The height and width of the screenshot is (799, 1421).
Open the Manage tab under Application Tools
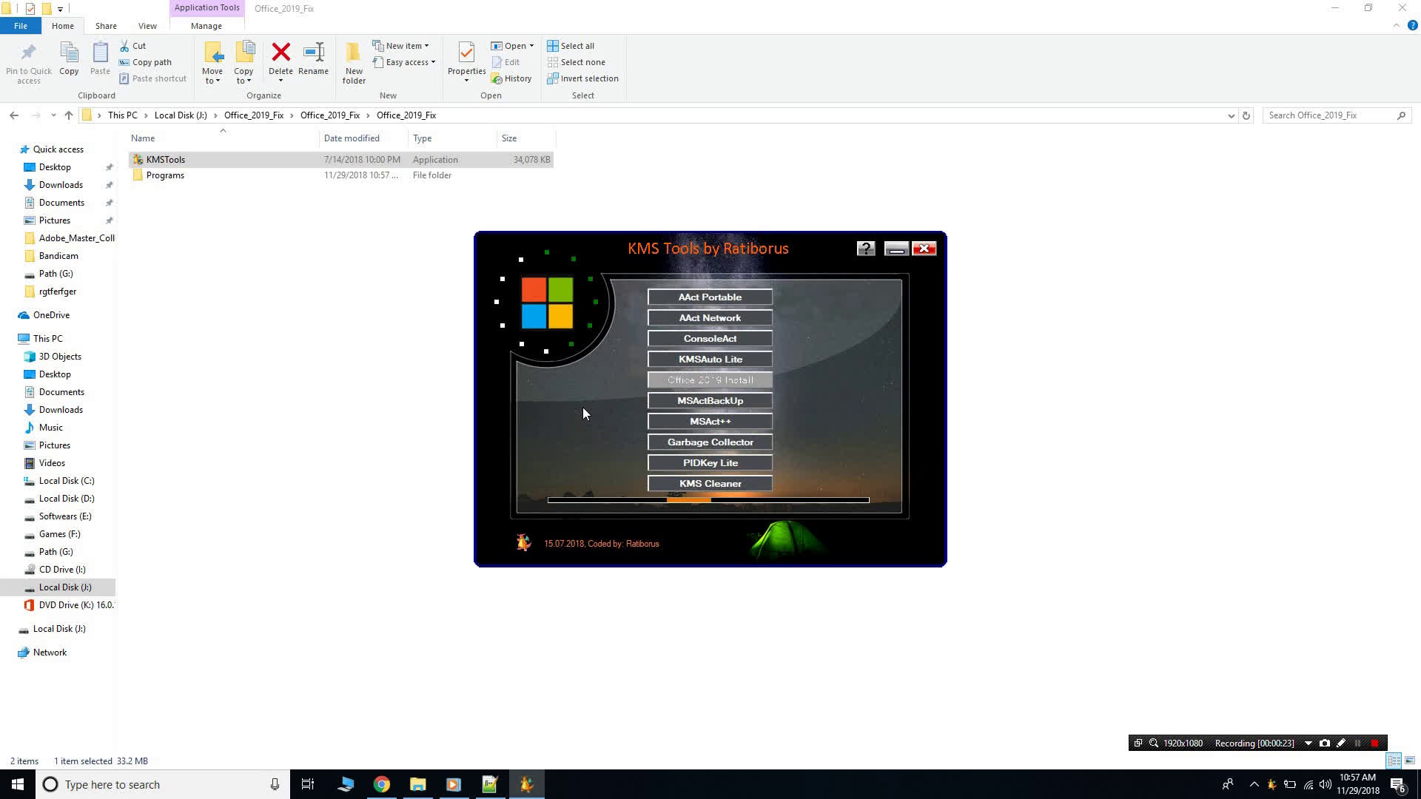coord(206,25)
